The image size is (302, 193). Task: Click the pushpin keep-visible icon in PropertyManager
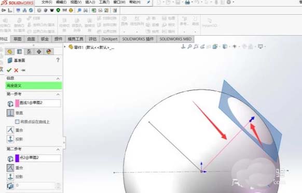[x=23, y=70]
